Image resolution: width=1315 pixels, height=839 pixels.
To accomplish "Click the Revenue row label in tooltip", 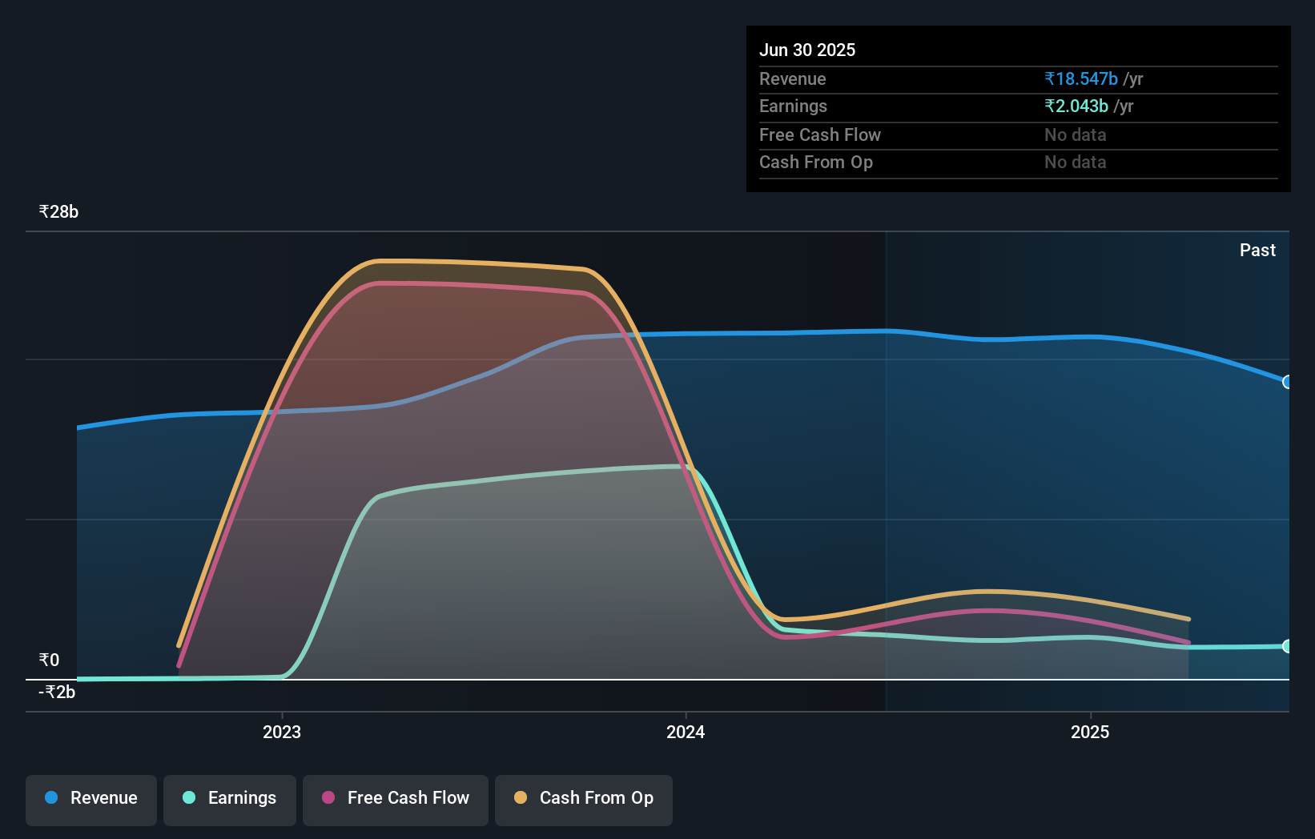I will [793, 78].
